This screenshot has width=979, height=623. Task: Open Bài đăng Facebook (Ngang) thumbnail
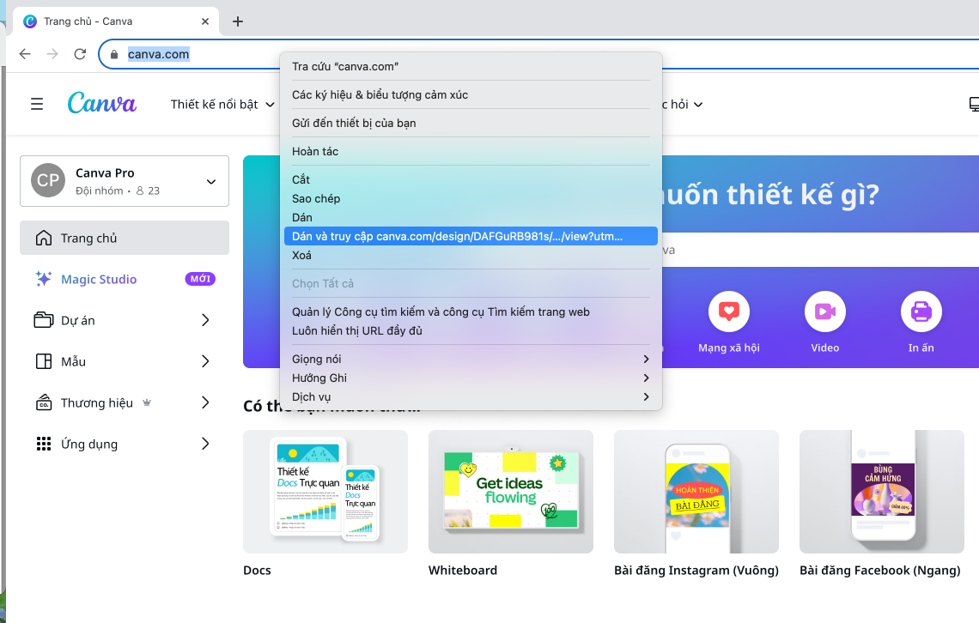882,492
